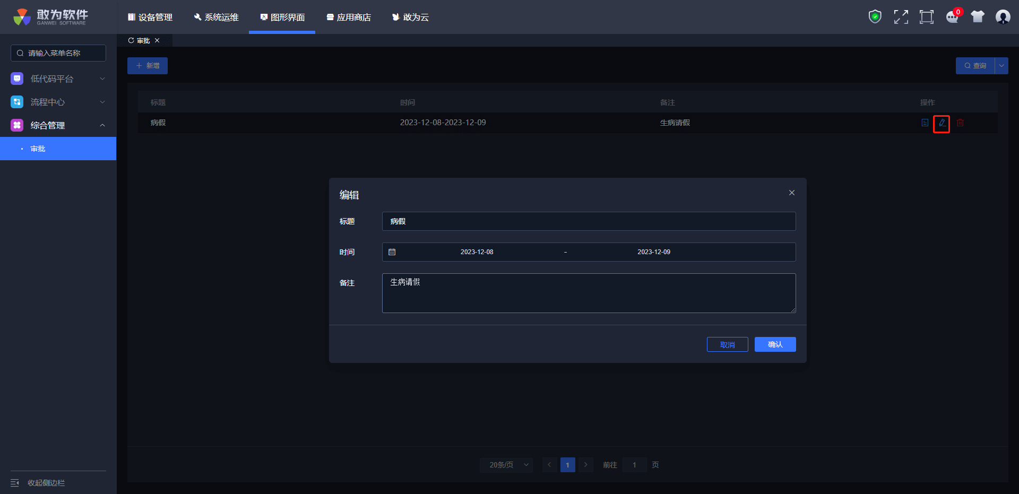Viewport: 1019px width, 494px height.
Task: Open the 设备管理 top menu
Action: point(150,18)
